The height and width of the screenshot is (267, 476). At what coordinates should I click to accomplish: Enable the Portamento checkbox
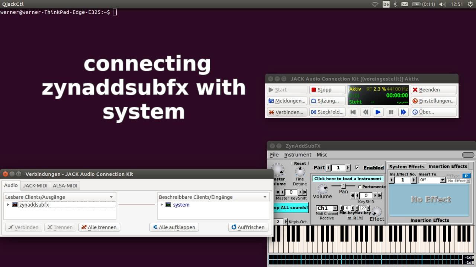coord(360,187)
